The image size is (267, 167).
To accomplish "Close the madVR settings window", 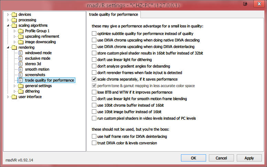I will (x=259, y=3).
